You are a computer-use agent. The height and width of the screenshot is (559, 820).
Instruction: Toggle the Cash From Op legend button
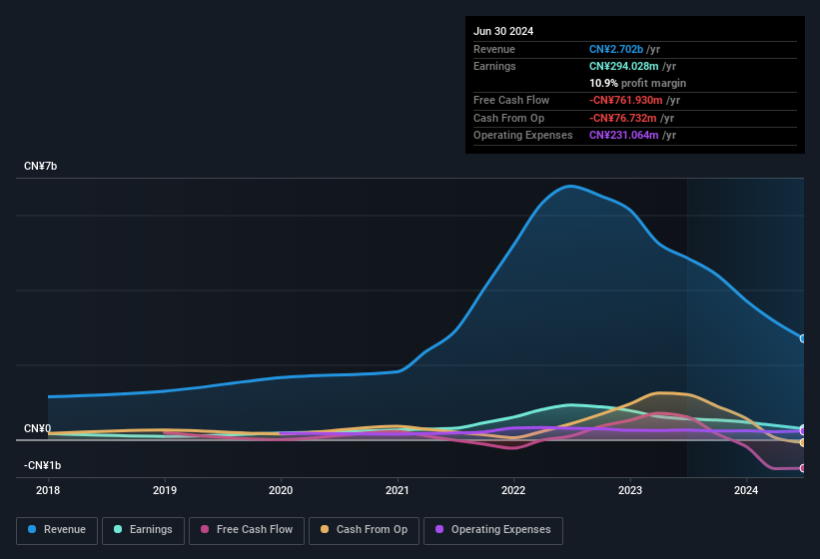tap(364, 530)
